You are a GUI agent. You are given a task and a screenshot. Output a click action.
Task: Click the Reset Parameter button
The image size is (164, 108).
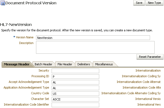[x=150, y=57]
